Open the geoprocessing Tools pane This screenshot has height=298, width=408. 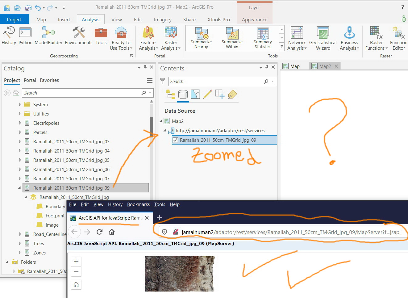click(x=101, y=36)
